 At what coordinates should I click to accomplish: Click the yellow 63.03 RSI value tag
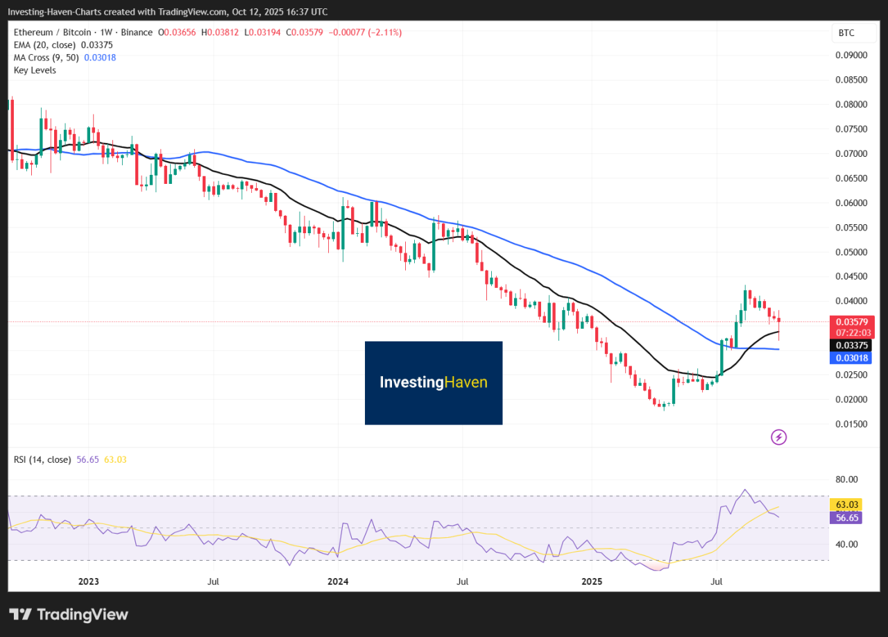pos(848,504)
